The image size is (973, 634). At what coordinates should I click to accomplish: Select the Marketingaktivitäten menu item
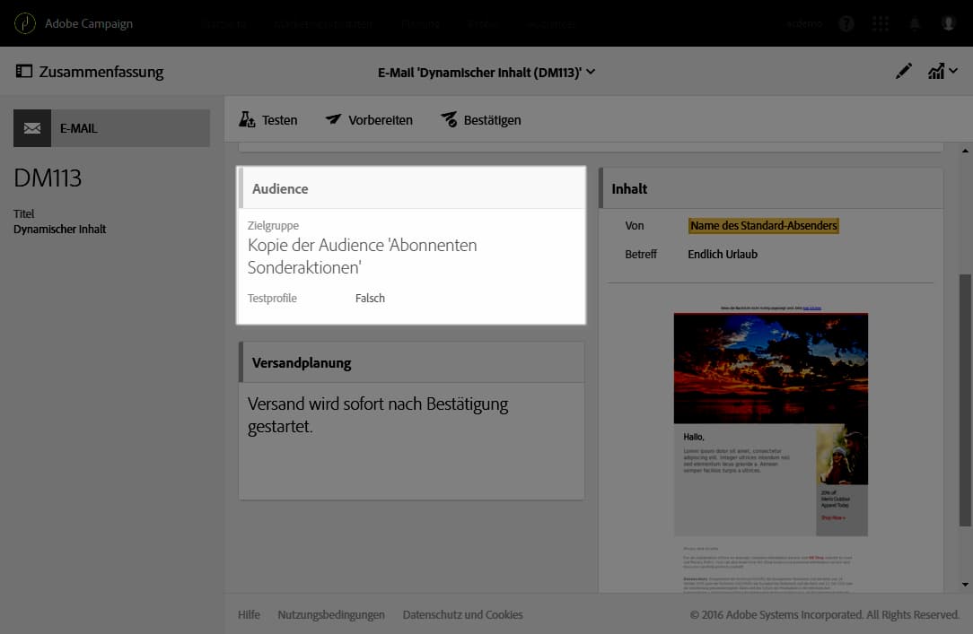pos(323,23)
